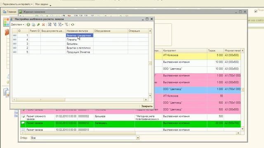264x148 pixels.
Task: Minimize the Журнал заказов window
Action: (236, 12)
